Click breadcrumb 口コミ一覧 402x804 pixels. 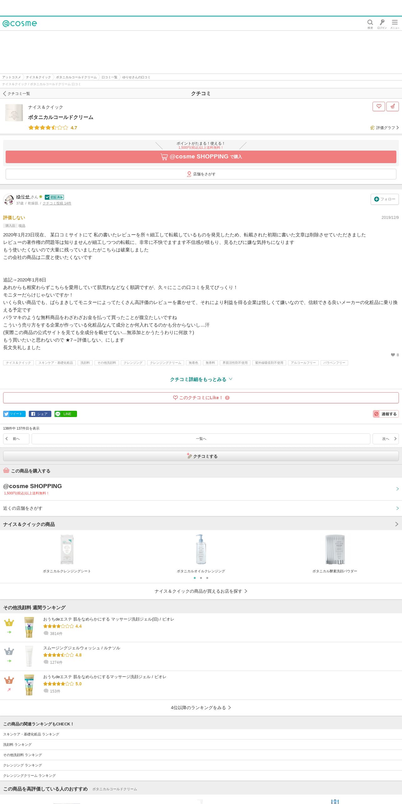109,77
